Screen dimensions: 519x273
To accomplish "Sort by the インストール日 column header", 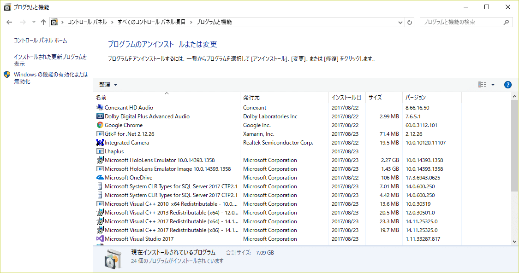I will pyautogui.click(x=347, y=98).
